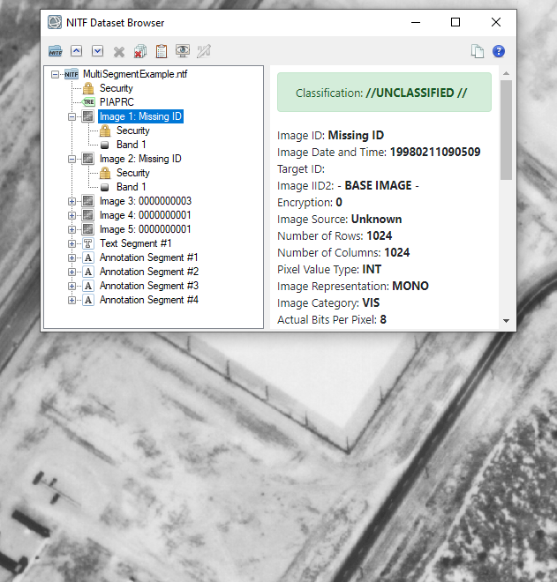This screenshot has width=557, height=582.
Task: Click the monitor with eye view icon
Action: [x=183, y=52]
